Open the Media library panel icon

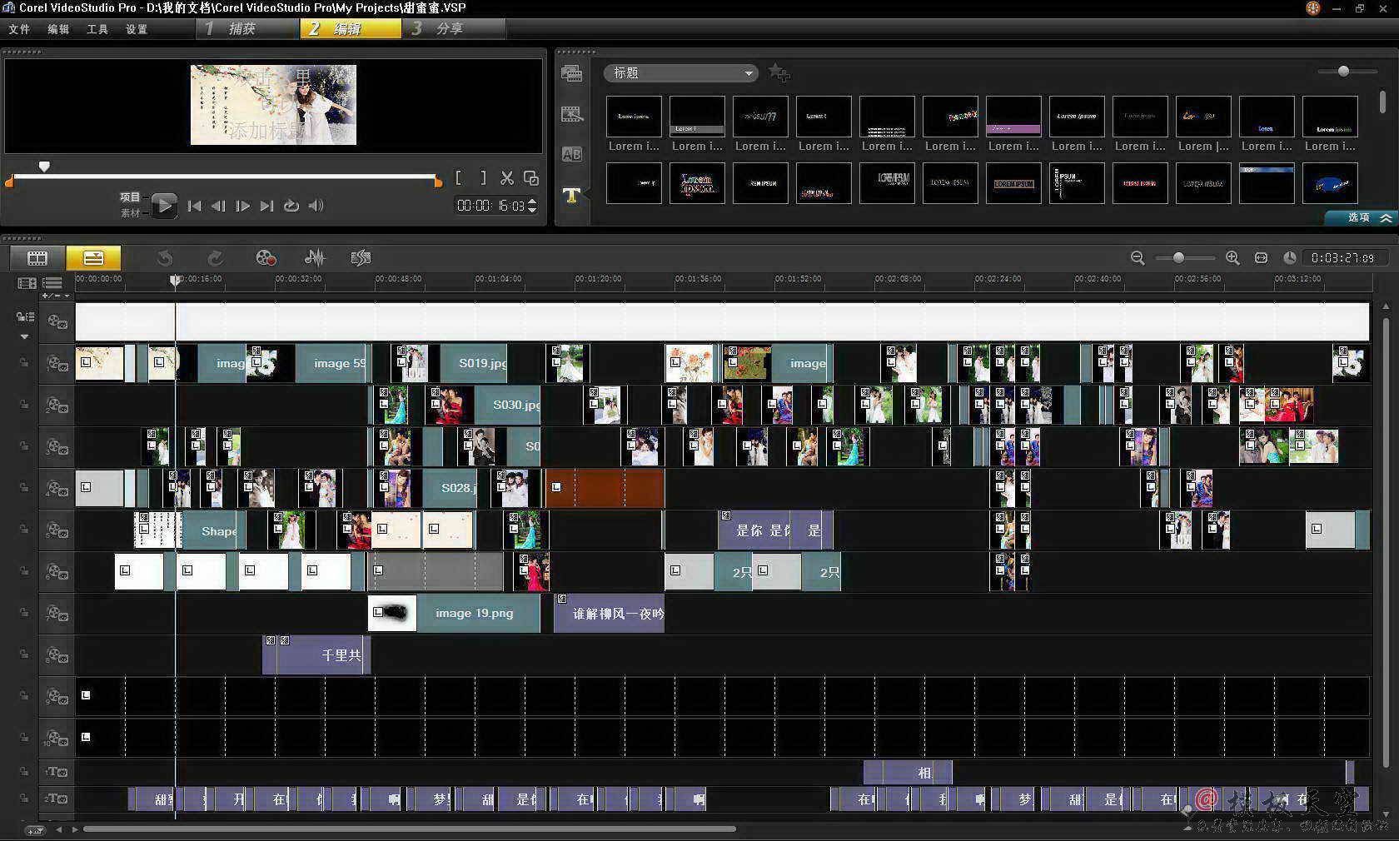571,73
